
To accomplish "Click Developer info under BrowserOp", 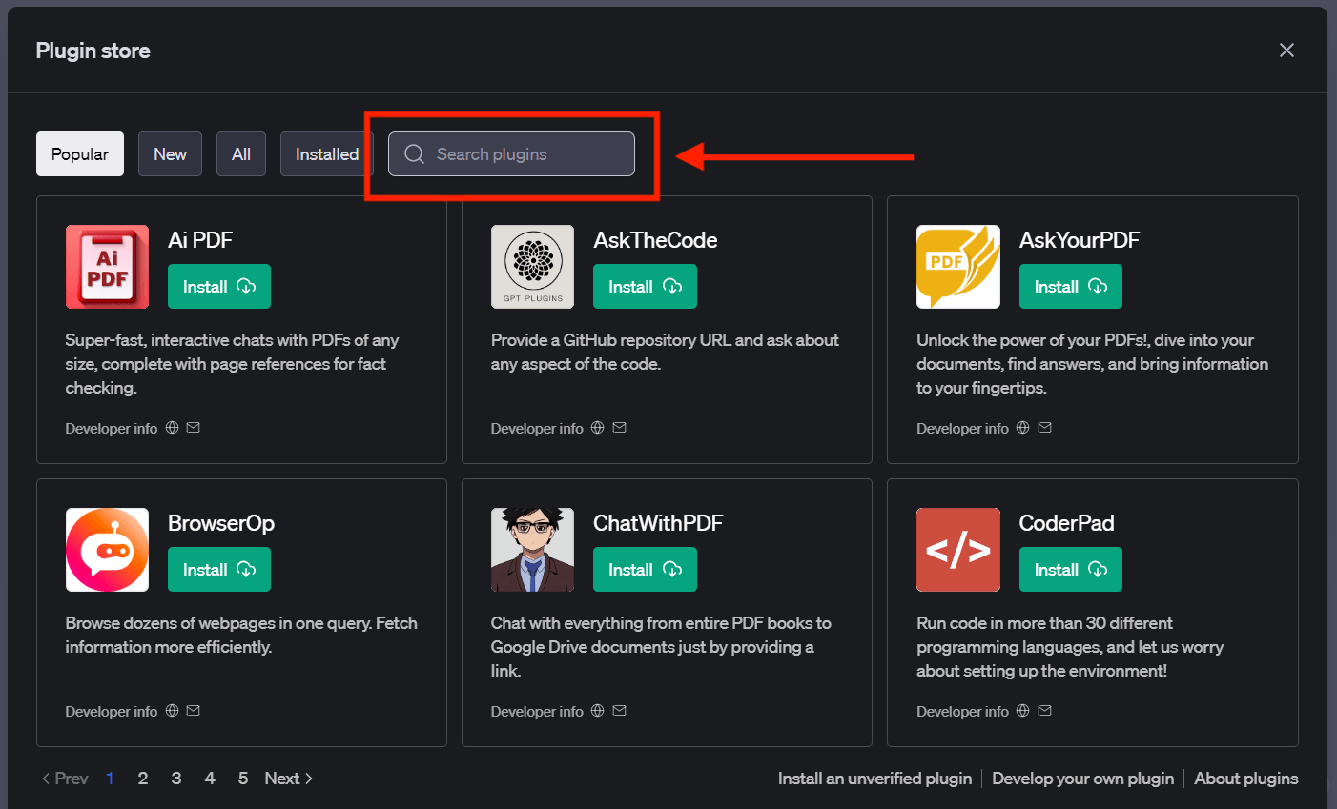I will (x=112, y=712).
